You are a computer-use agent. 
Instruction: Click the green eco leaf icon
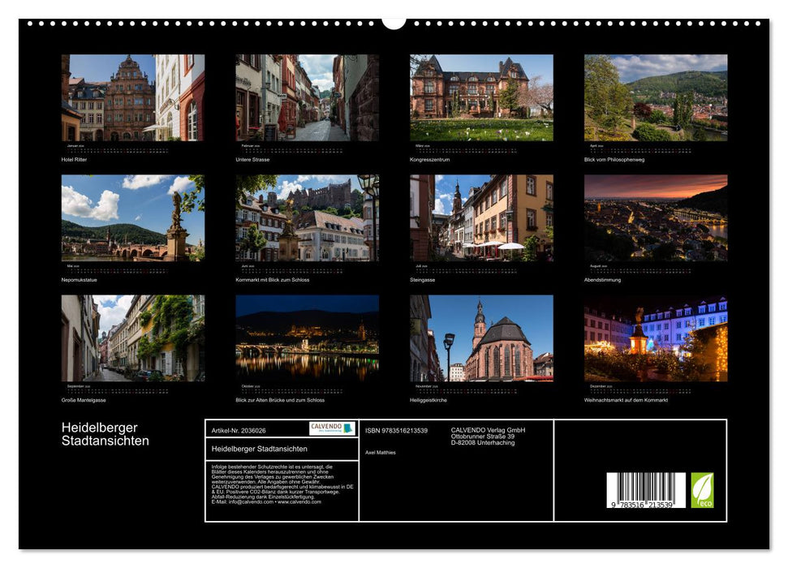(x=702, y=490)
